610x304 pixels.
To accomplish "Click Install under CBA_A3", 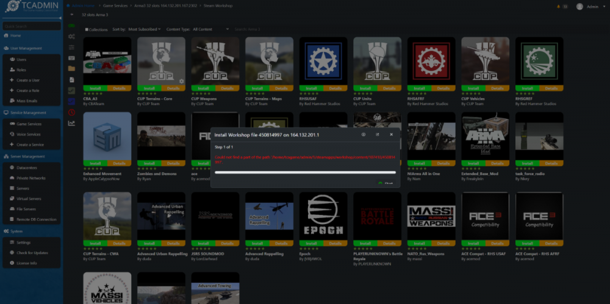I will point(95,89).
